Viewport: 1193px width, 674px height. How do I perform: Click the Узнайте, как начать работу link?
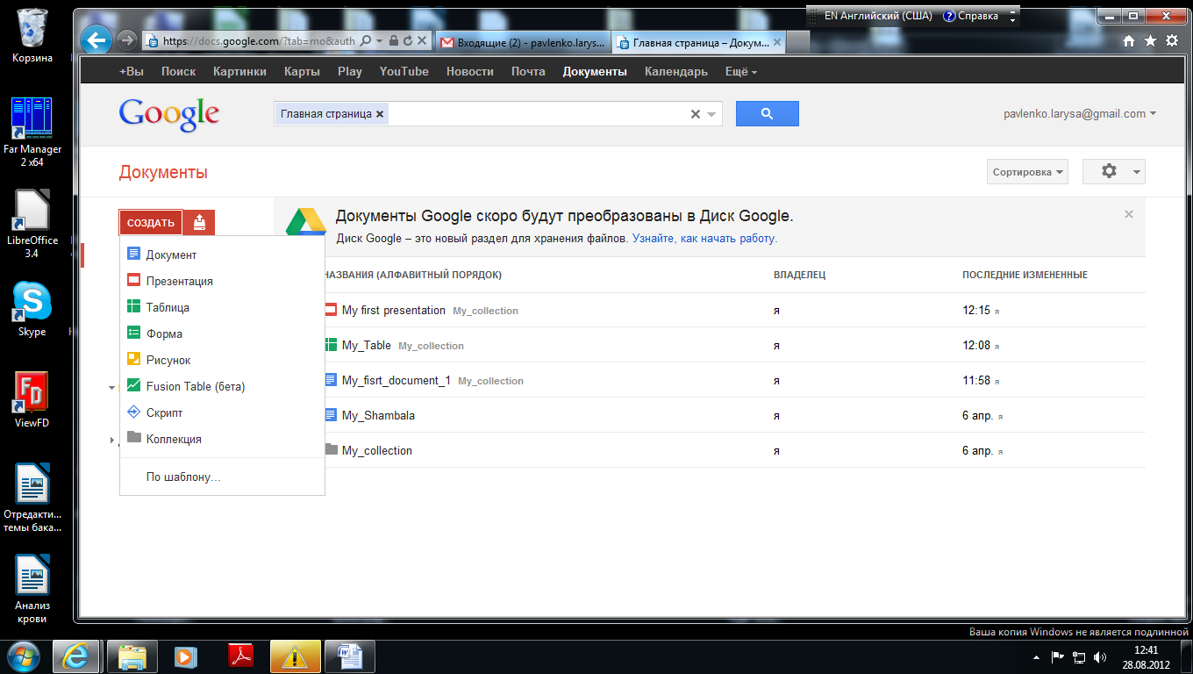coord(704,239)
